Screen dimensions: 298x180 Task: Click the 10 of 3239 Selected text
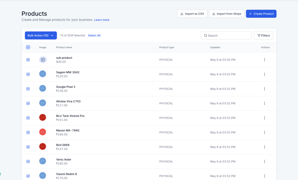[72, 35]
